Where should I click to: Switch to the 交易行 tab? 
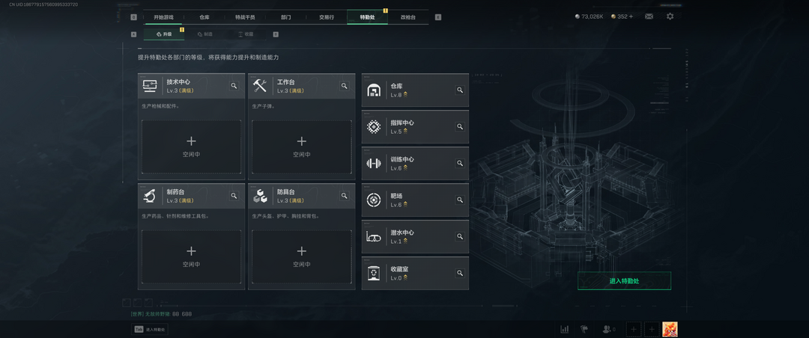point(327,17)
